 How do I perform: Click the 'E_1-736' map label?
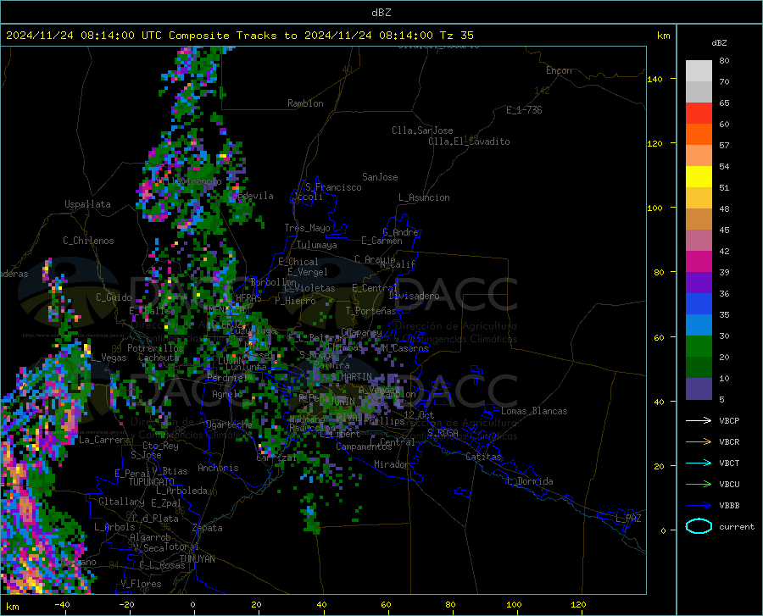[x=524, y=110]
